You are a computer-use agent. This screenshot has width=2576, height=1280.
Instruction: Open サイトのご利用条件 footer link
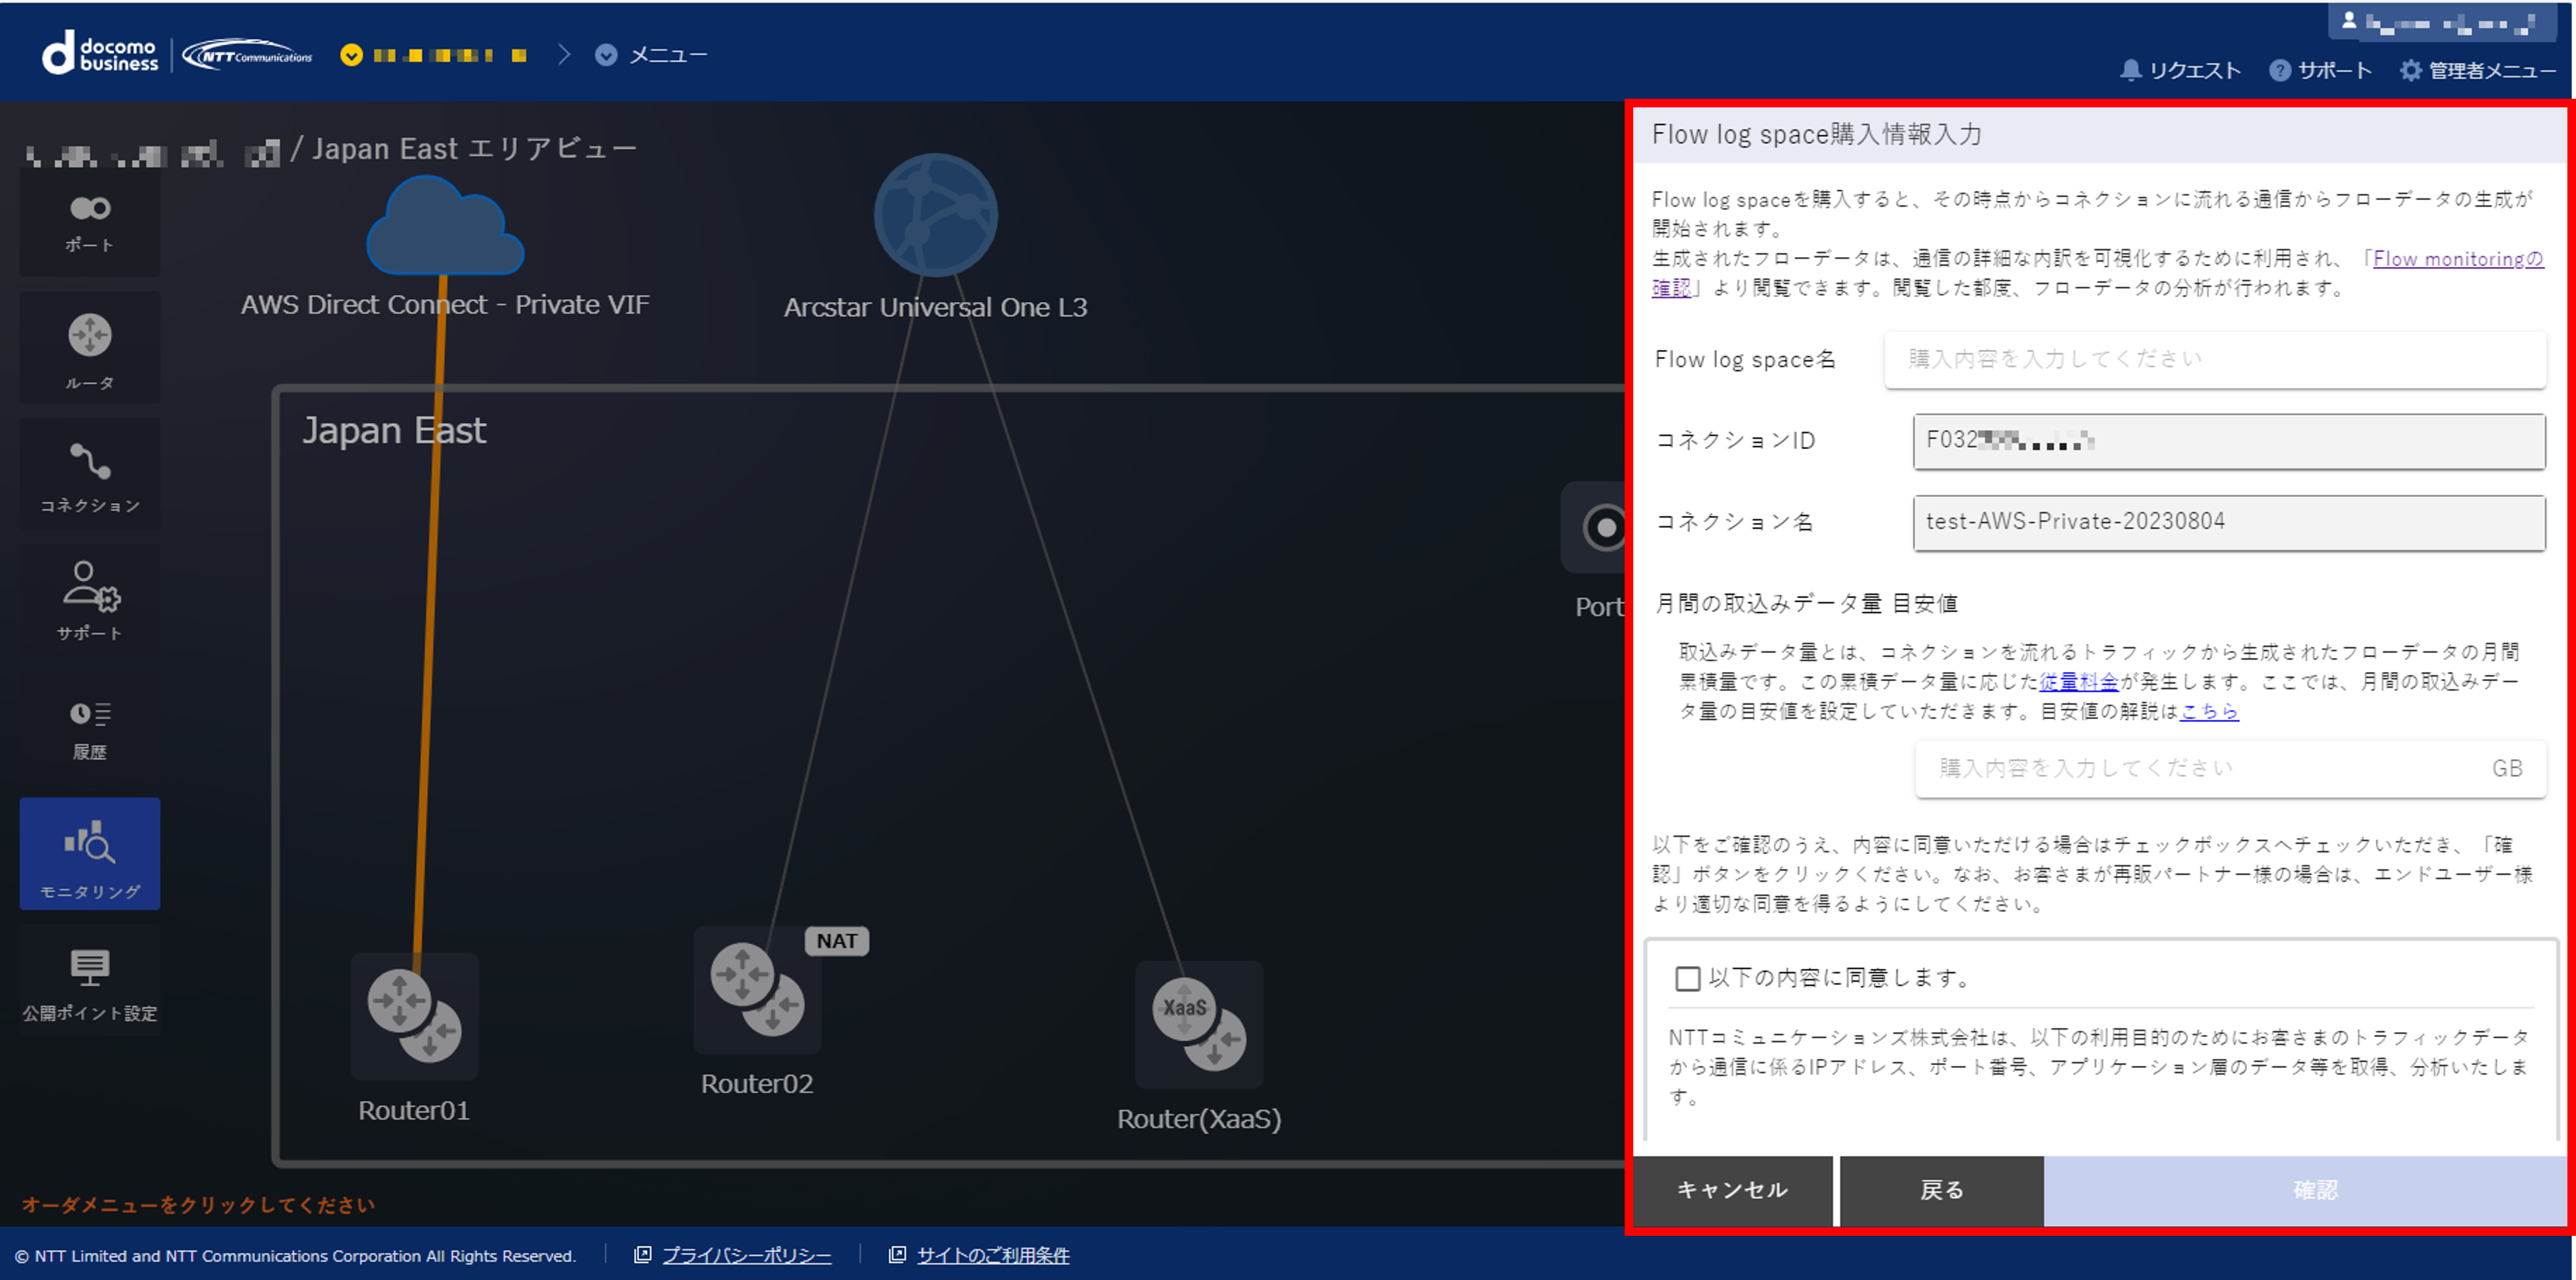coord(993,1255)
